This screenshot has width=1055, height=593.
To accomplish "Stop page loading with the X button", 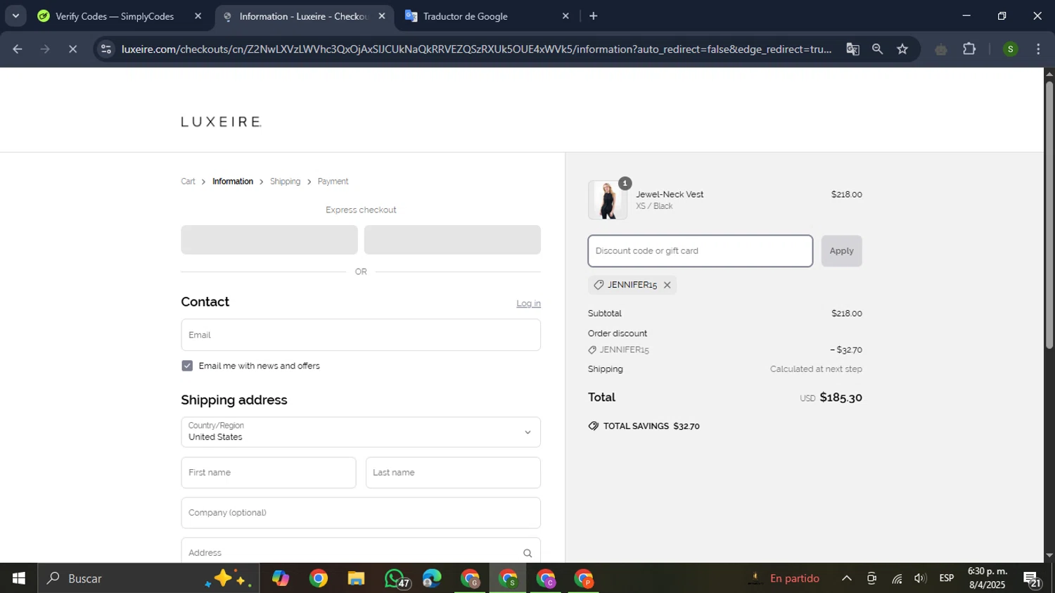I will [72, 49].
